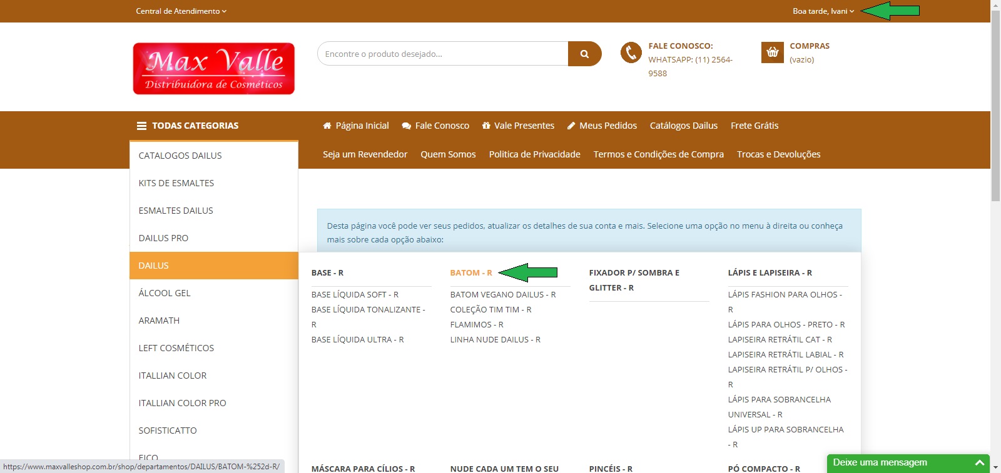The width and height of the screenshot is (1001, 473).
Task: Open MÁSCARA PARA CÍLIOS - R heading
Action: pyautogui.click(x=363, y=469)
